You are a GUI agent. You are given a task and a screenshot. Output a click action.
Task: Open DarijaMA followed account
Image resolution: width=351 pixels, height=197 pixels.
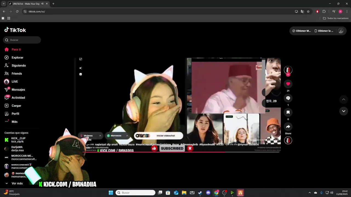[x=17, y=149]
